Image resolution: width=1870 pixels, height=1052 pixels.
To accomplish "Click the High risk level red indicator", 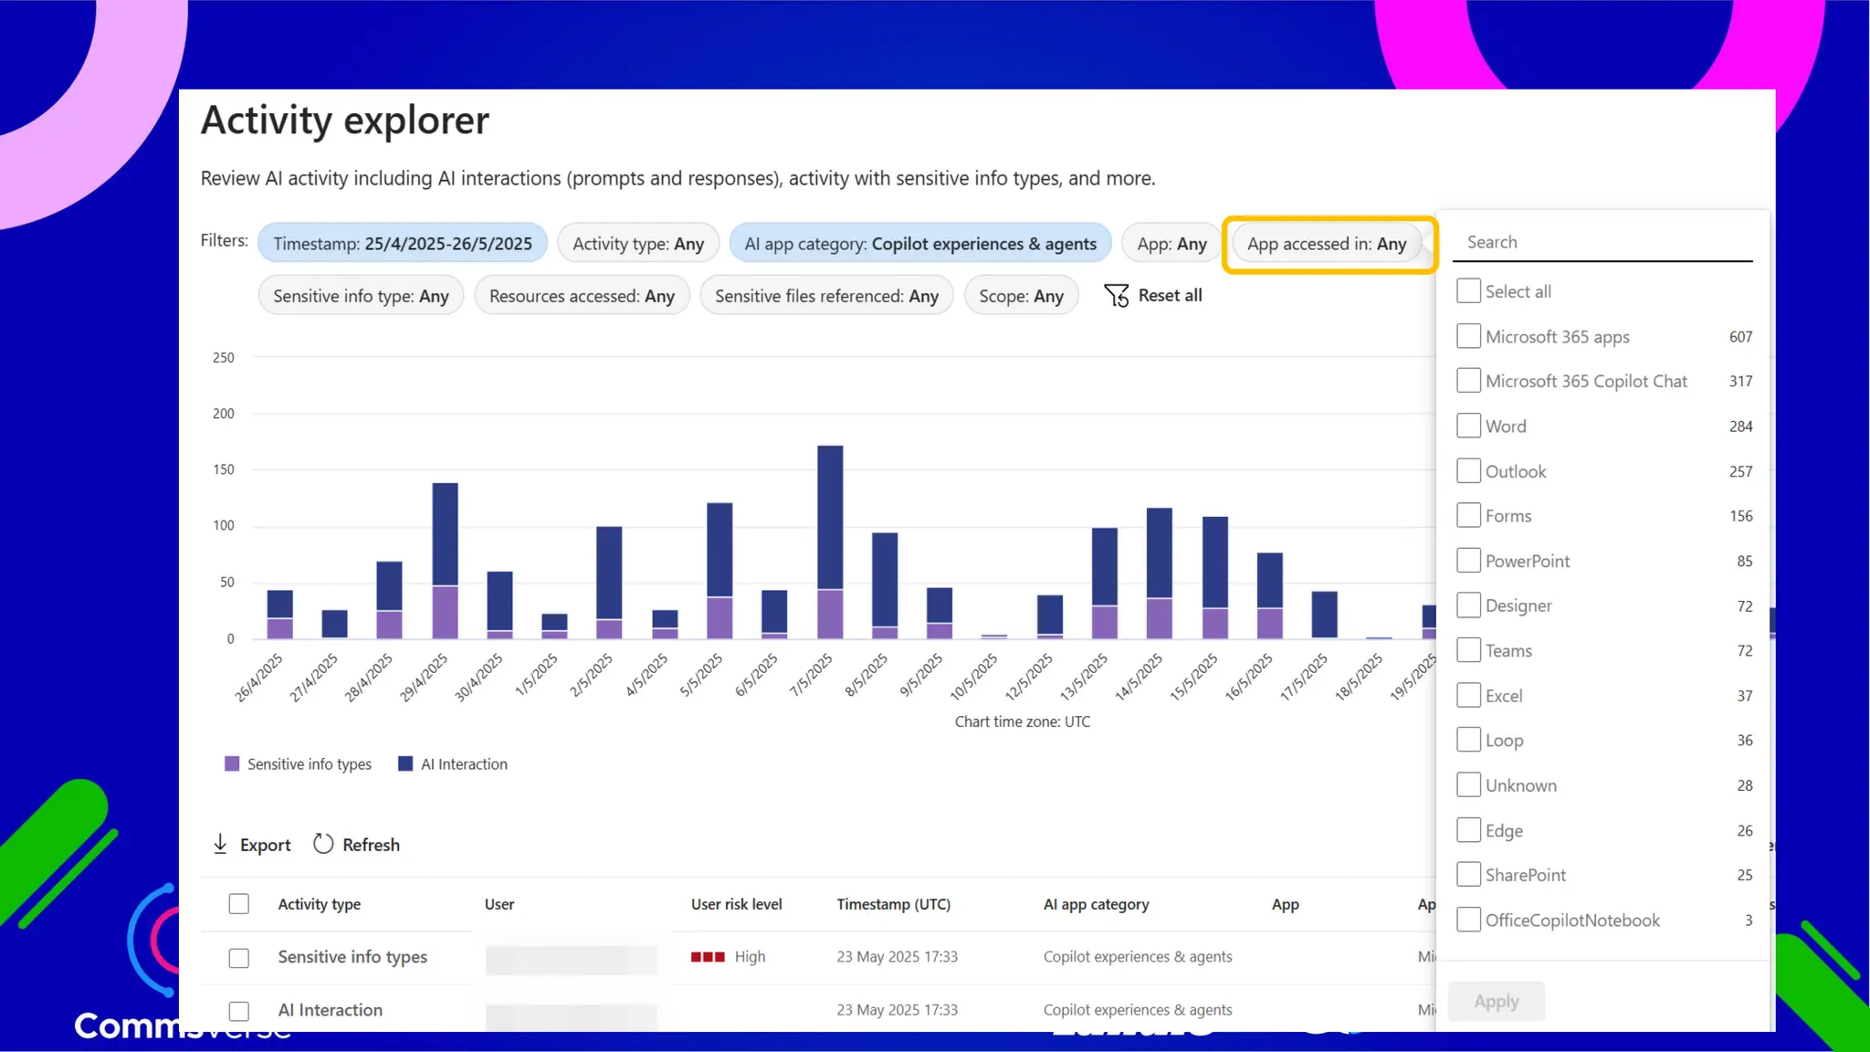I will [708, 957].
